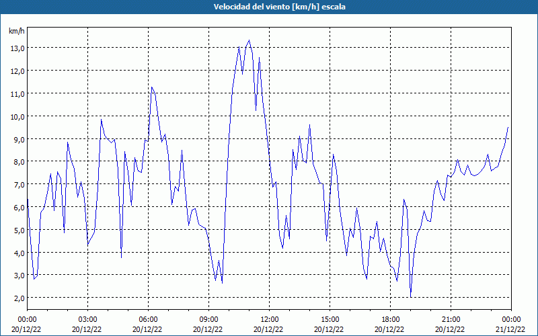Click the 21/12/22 date label
The height and width of the screenshot is (336, 538).
coord(511,329)
